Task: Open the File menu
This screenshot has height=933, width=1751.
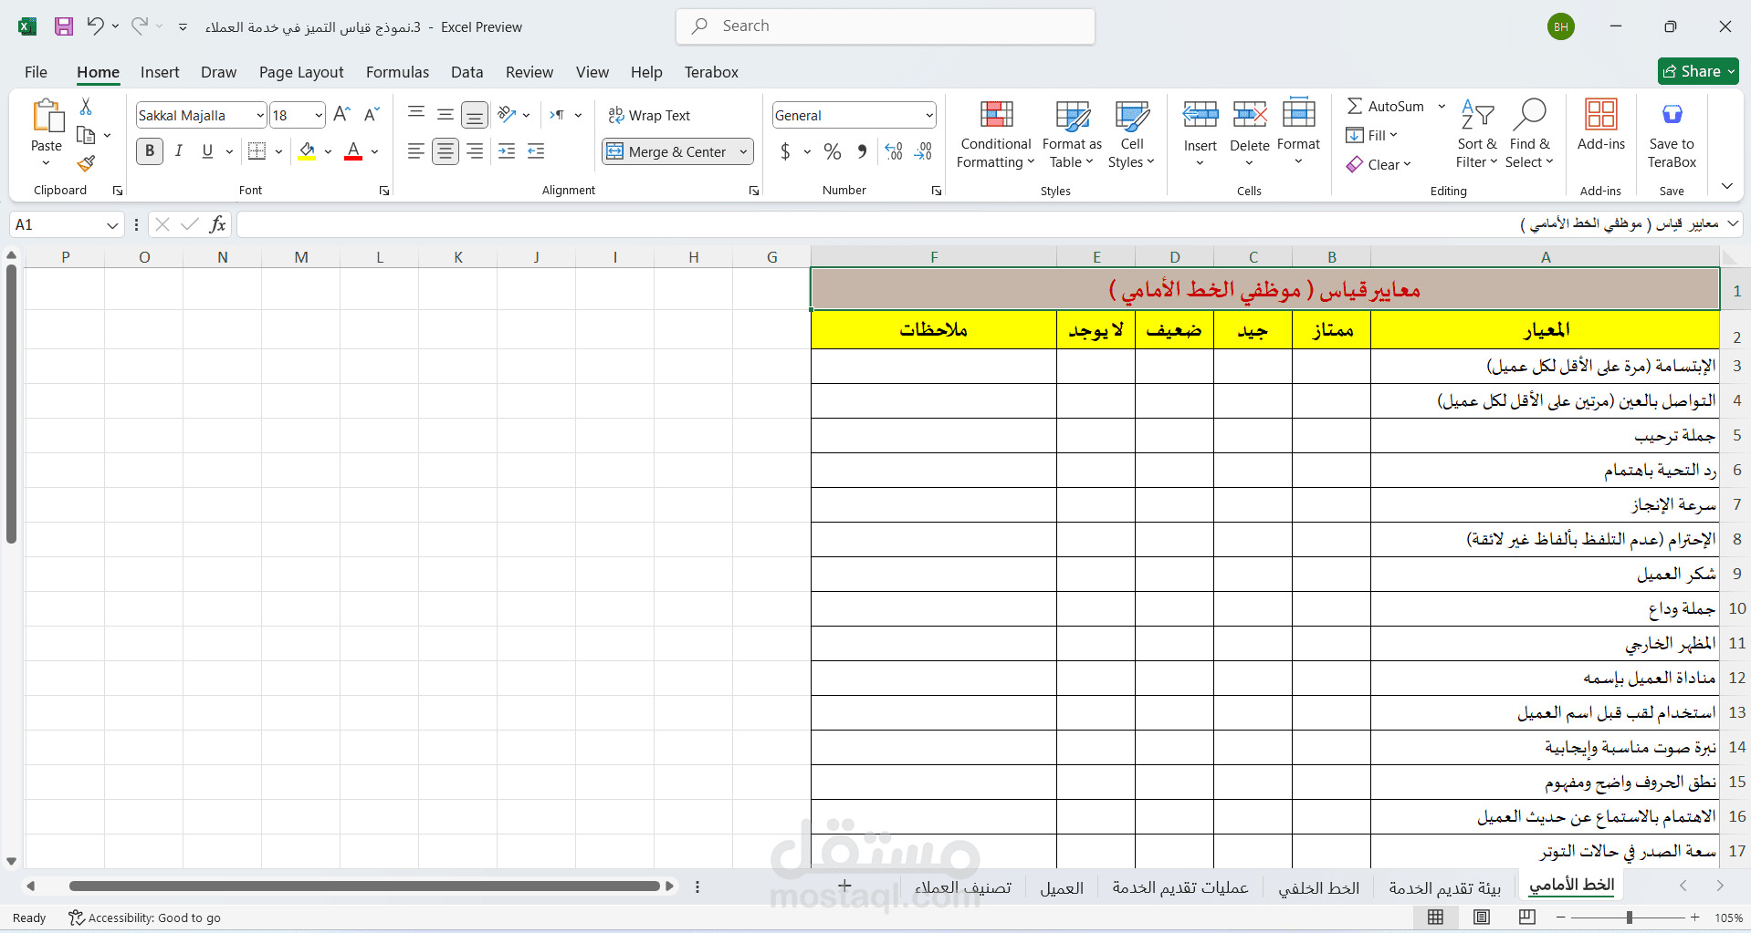Action: point(37,72)
